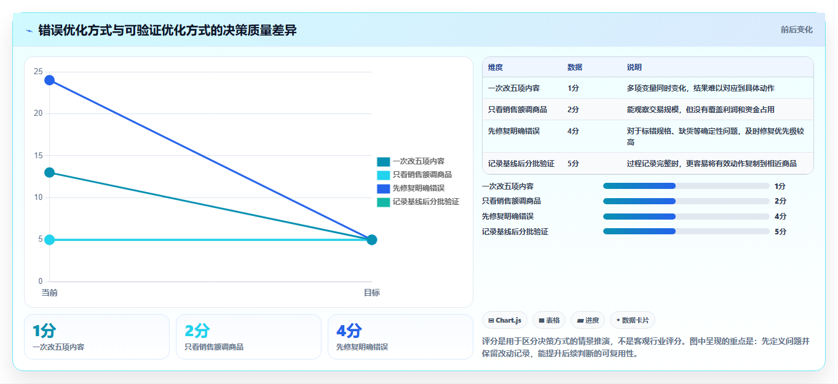The image size is (838, 384).
Task: Click the description 过程记录完整时，更容易将有效动作复制到相近商品
Action: pyautogui.click(x=711, y=164)
